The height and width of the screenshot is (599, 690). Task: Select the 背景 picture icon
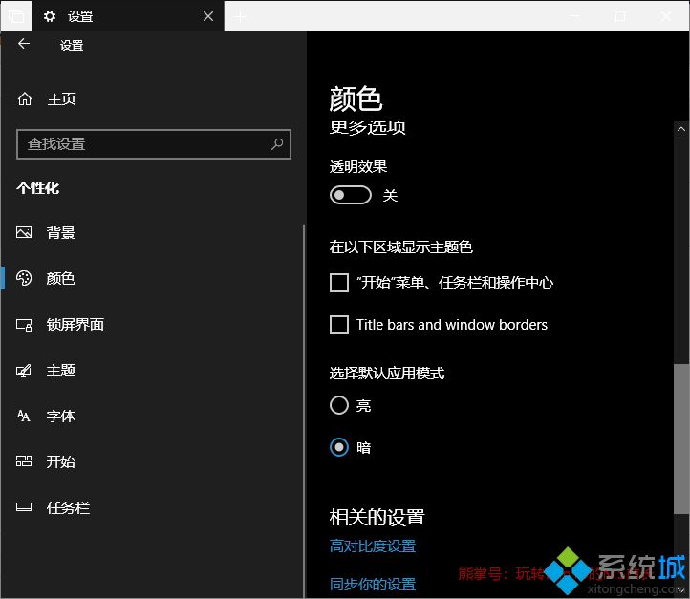pos(24,232)
